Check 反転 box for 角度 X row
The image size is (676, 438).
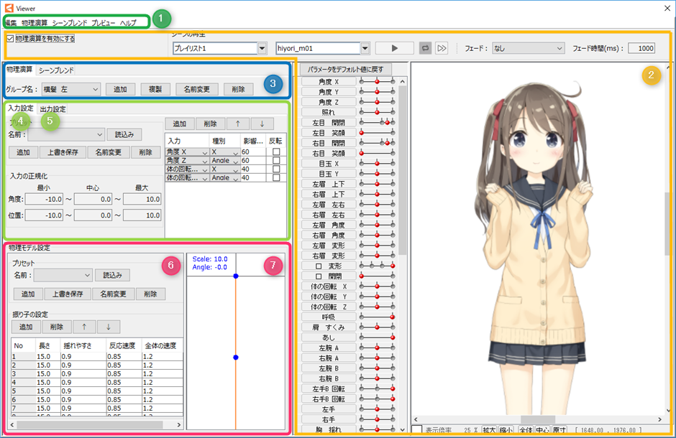276,152
